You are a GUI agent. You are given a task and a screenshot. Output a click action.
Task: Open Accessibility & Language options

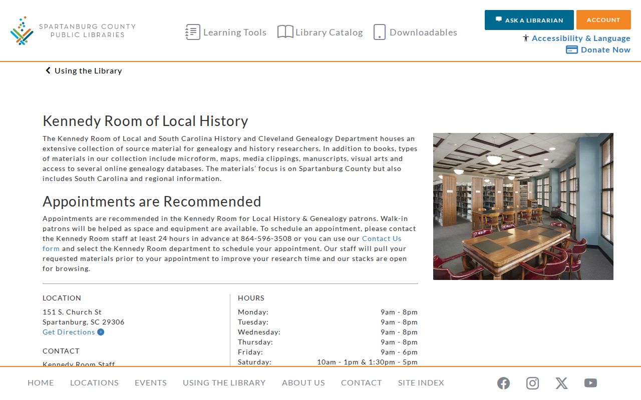pos(581,38)
